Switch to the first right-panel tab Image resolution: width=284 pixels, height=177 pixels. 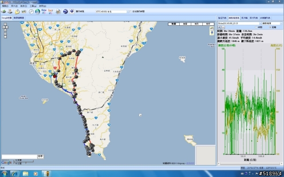pos(222,18)
